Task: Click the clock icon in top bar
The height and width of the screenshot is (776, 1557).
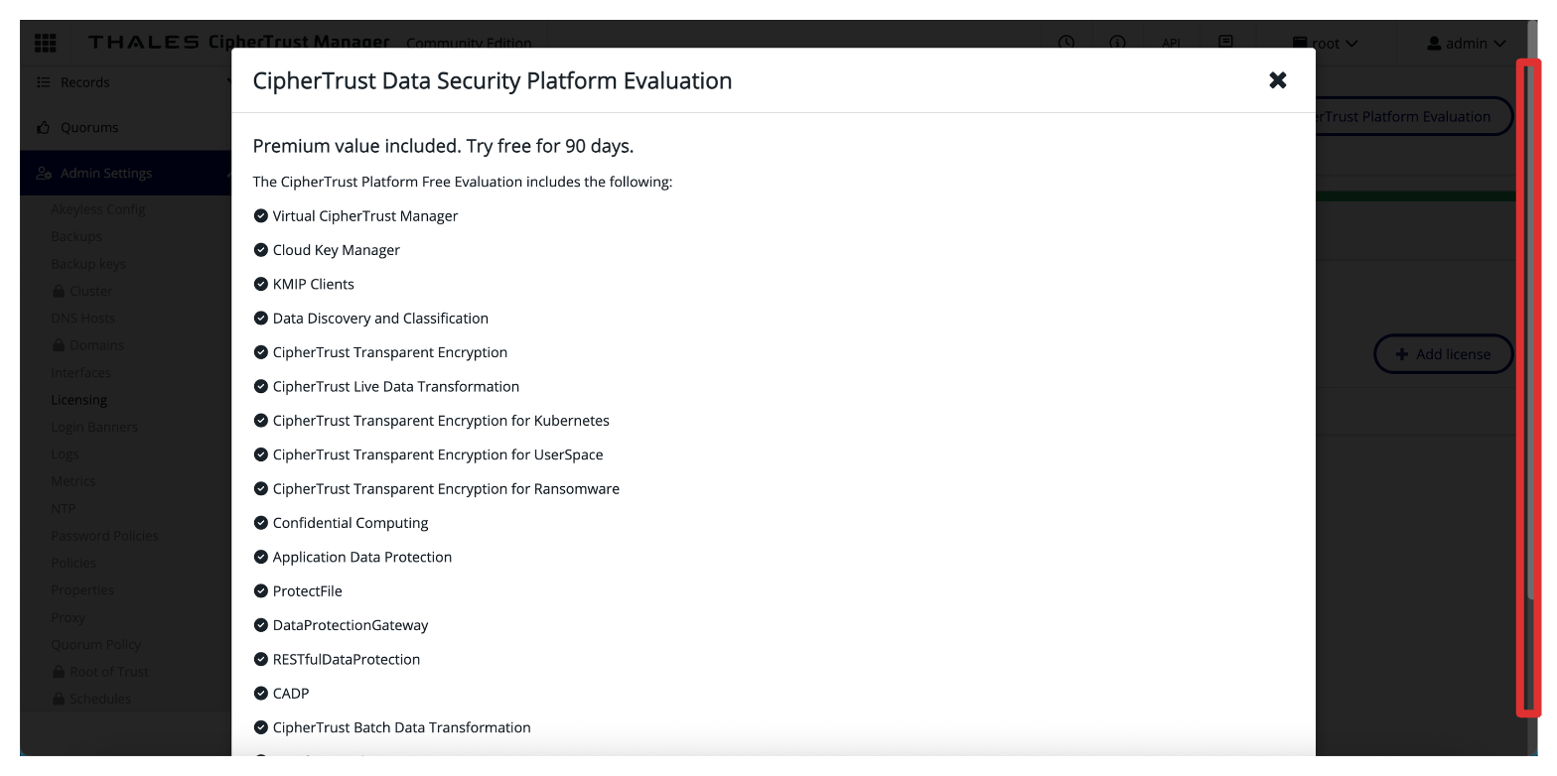Action: [1065, 43]
